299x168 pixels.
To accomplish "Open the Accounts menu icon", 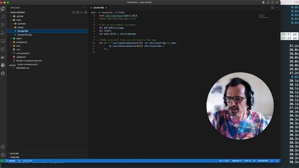I will point(3,147).
